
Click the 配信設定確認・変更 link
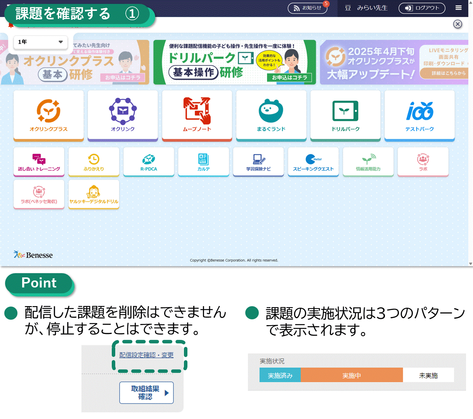tap(146, 355)
